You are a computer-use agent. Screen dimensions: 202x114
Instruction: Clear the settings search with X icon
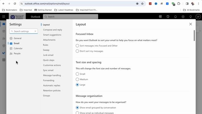[x=35, y=31]
